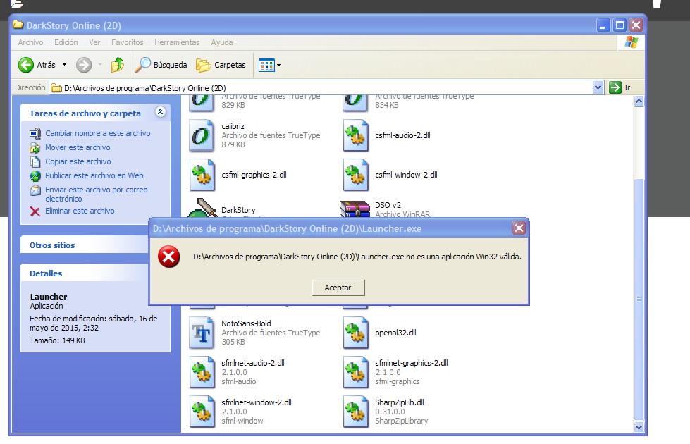Click the folder icon in the window title bar
The width and height of the screenshot is (690, 444).
click(18, 25)
